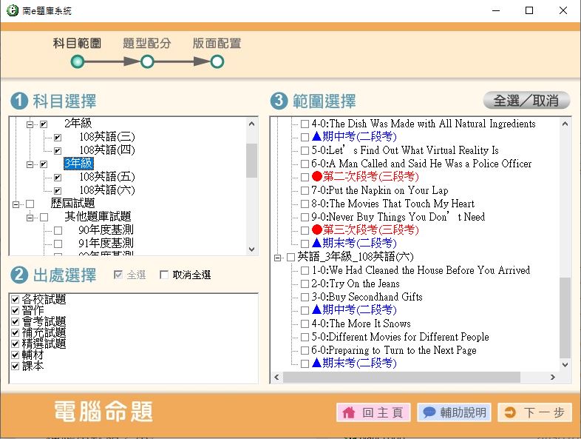The image size is (581, 439).
Task: Click the arrow icon on 下一步
Action: click(510, 413)
